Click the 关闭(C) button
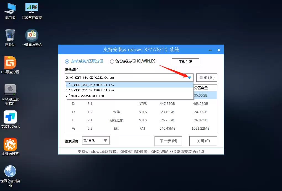The width and height of the screenshot is (282, 191). pyautogui.click(x=203, y=141)
